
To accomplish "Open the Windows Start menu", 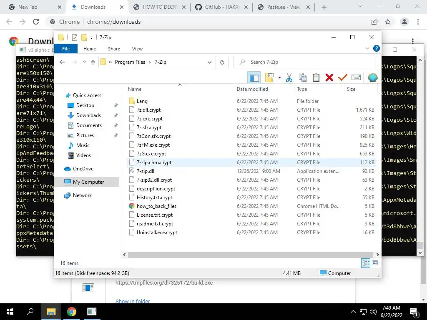I will tap(10, 312).
